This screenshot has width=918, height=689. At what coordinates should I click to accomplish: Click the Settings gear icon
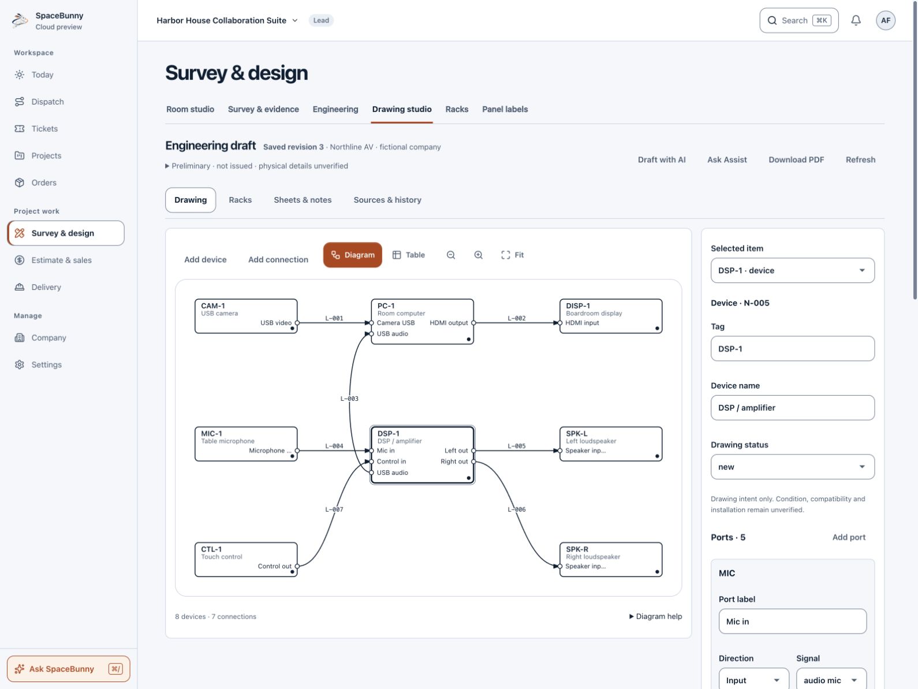click(x=20, y=364)
